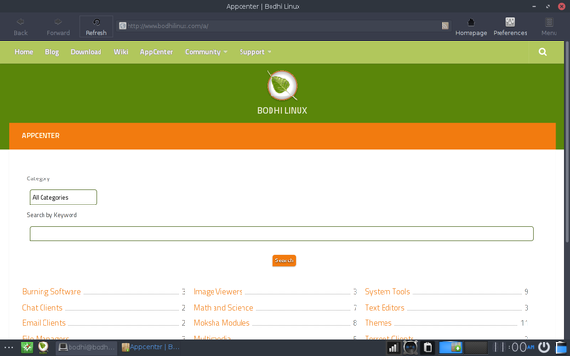Go to the Download nav item

(x=86, y=52)
